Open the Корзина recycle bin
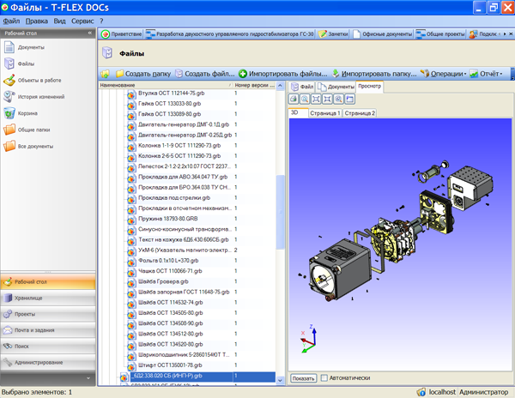Image resolution: width=515 pixels, height=398 pixels. (21, 113)
